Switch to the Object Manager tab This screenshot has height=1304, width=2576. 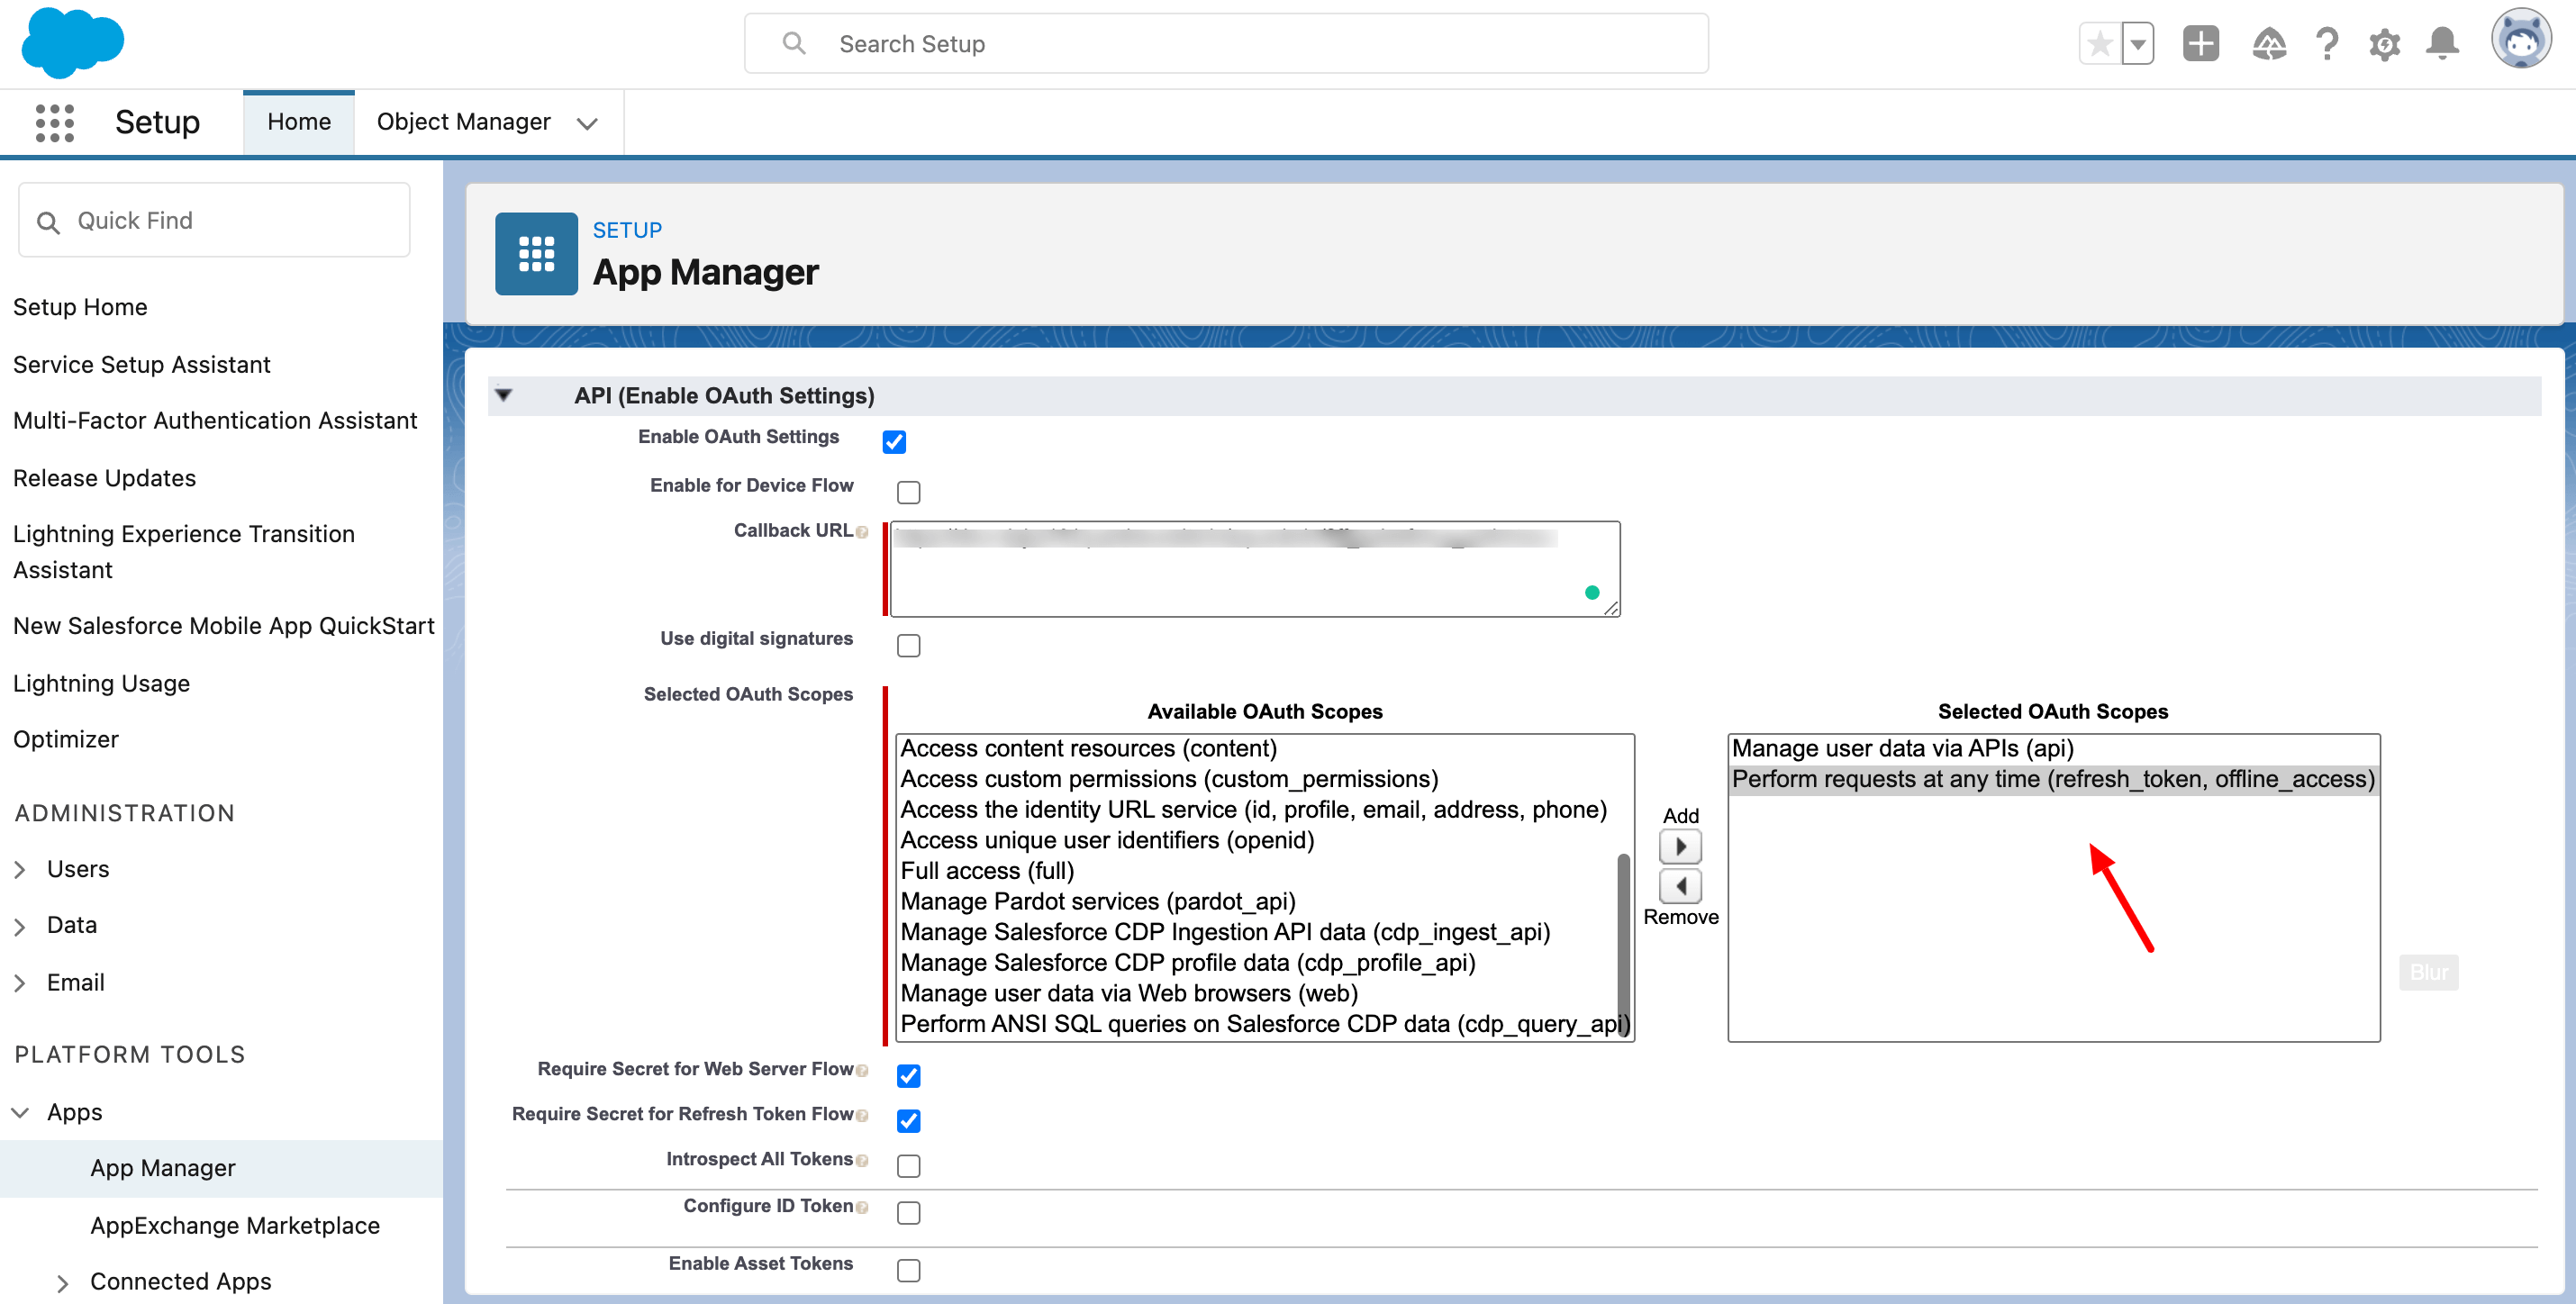[x=464, y=121]
